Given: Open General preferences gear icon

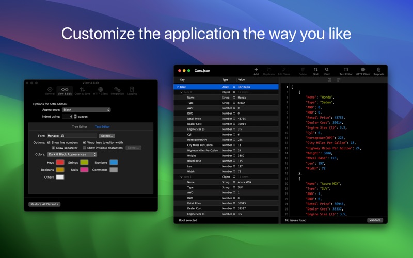Looking at the screenshot, I should tap(50, 89).
